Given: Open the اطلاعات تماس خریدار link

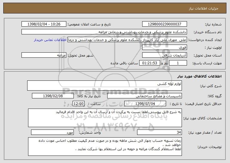Looking at the screenshot, I should 50,40.
